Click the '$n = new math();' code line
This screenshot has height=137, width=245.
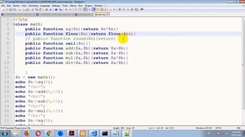click(x=35, y=77)
